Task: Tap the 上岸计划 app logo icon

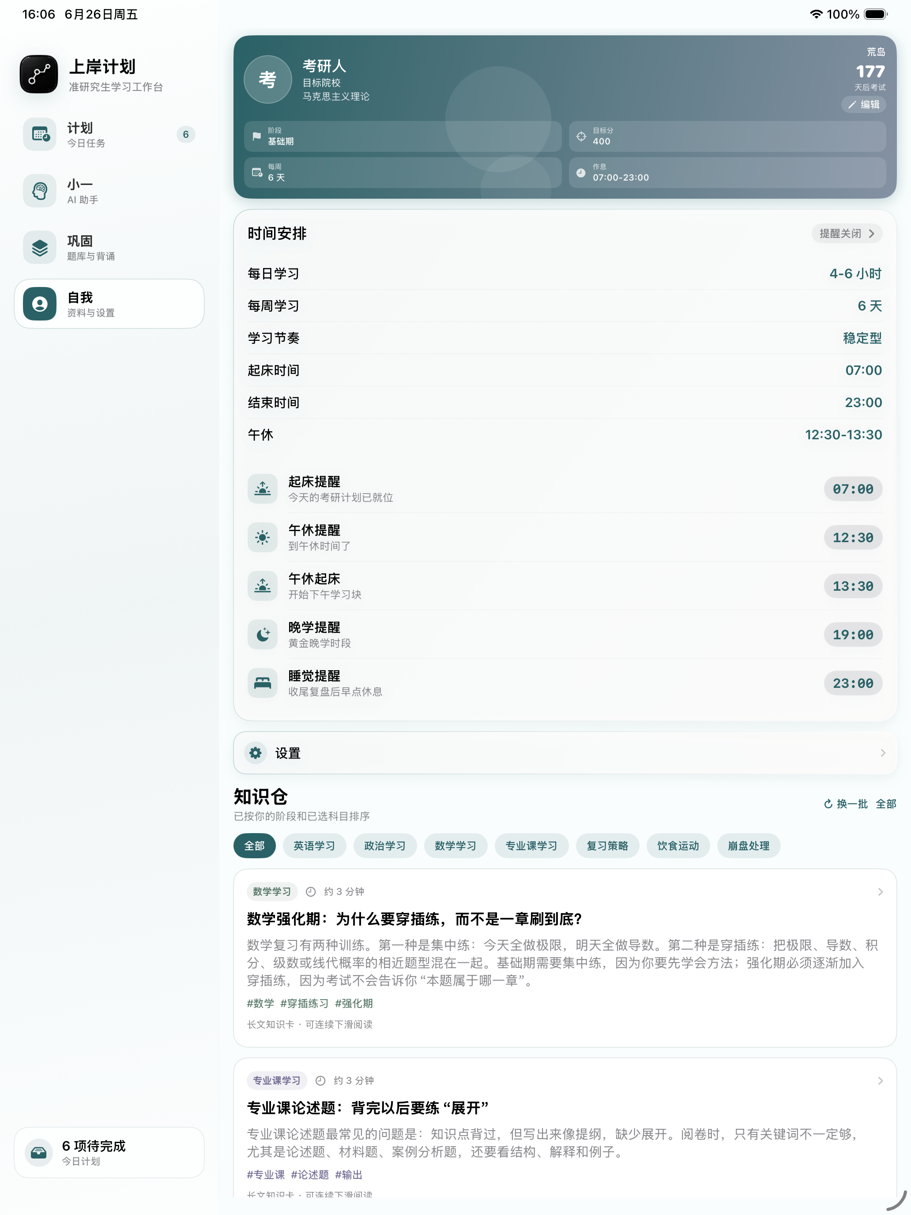Action: [39, 74]
